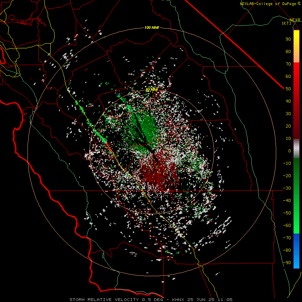Click the -80 value on velocity scale
The image size is (302, 302).
click(287, 250)
